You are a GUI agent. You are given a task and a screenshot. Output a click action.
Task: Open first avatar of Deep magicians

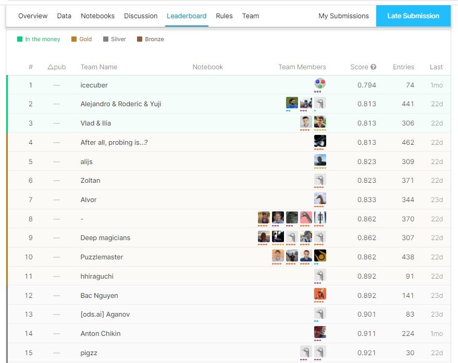point(264,237)
